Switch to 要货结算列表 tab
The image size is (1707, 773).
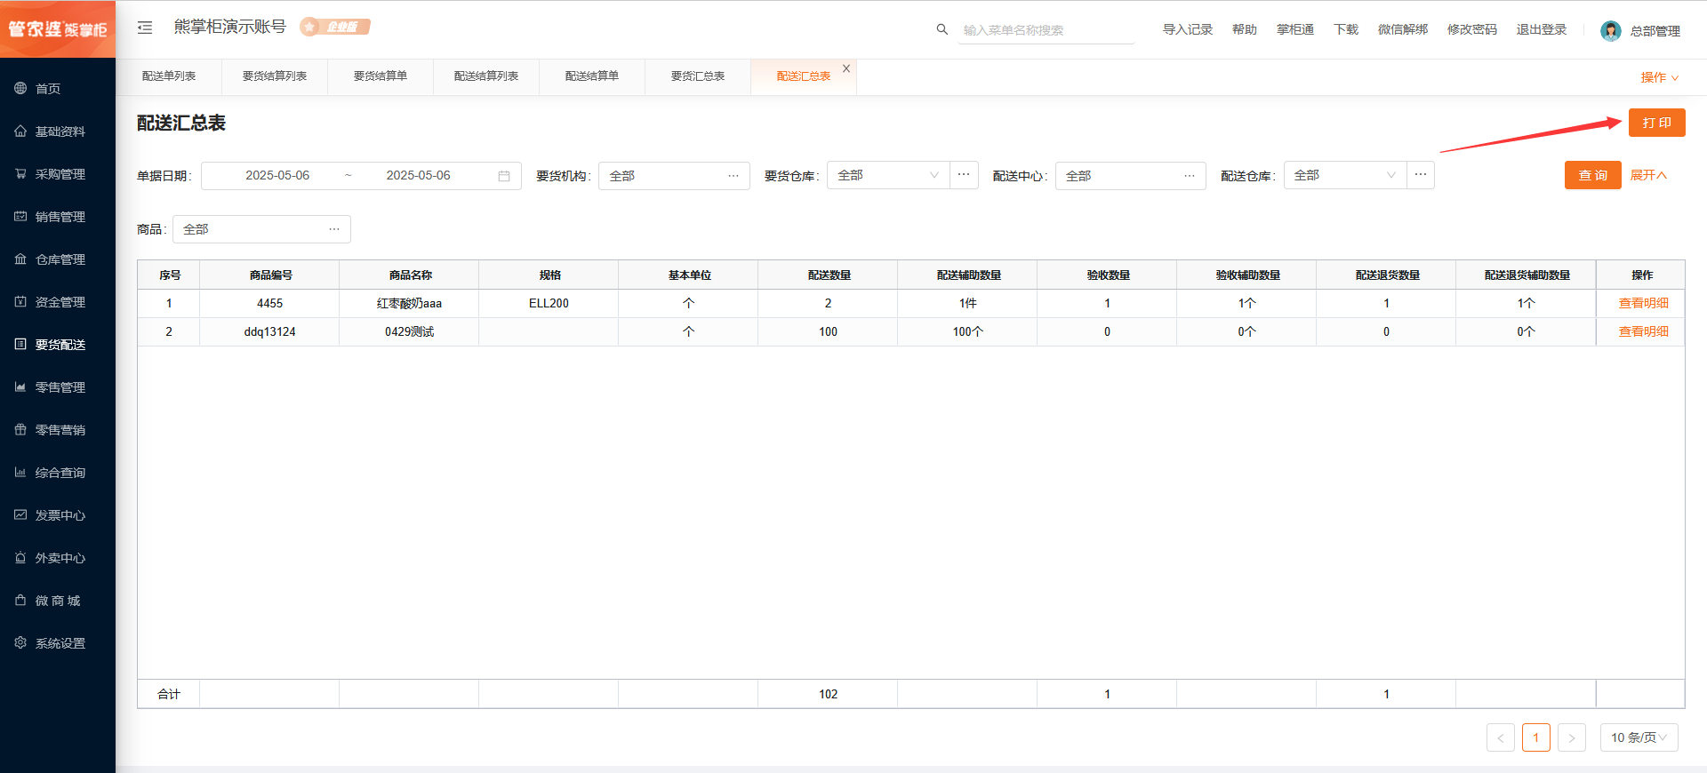click(x=275, y=76)
